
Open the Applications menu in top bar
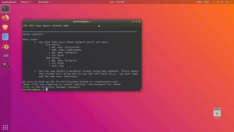coord(9,2)
